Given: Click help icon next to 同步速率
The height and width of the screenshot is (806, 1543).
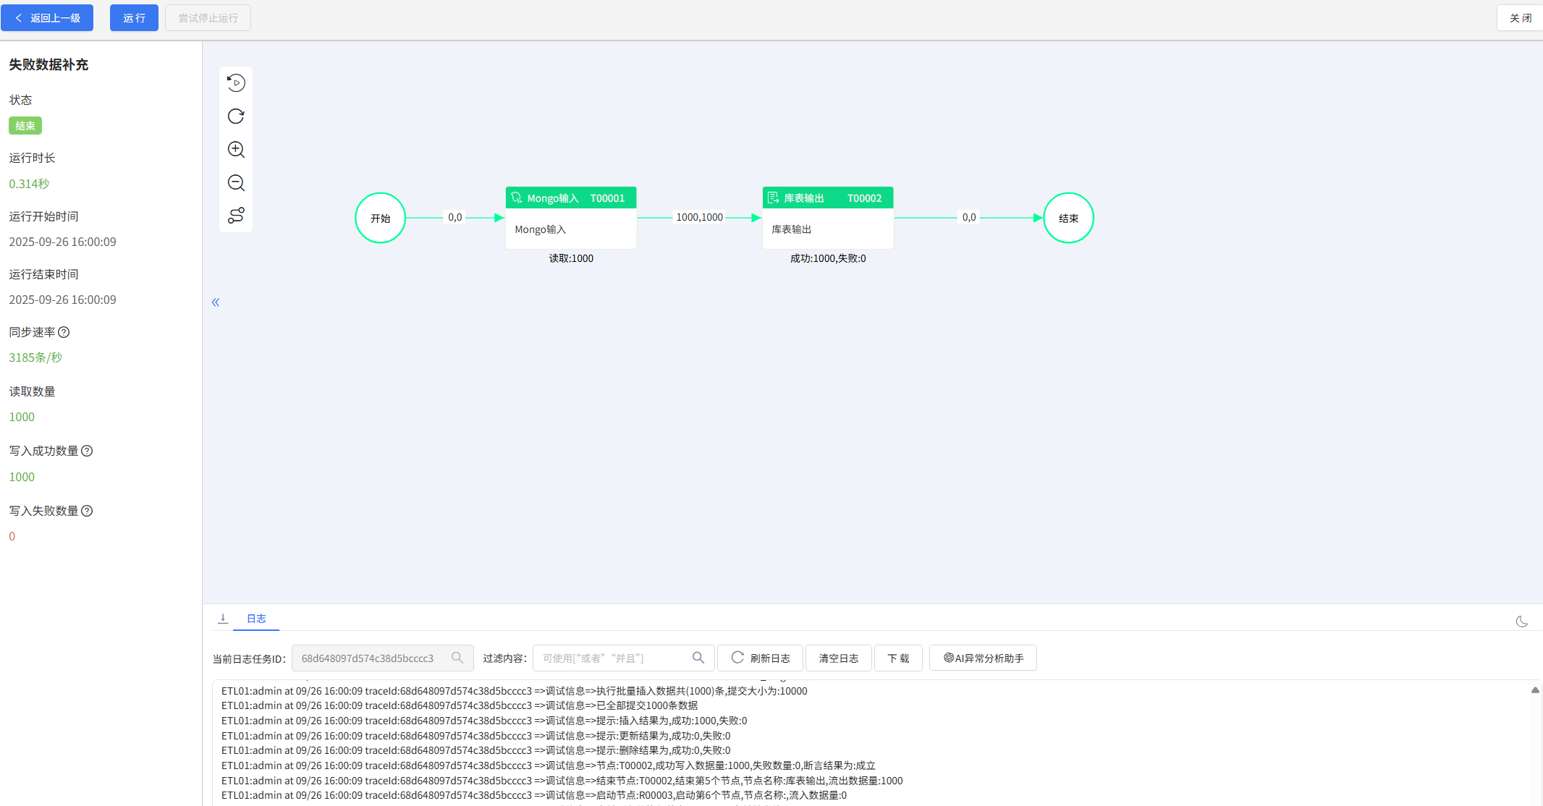Looking at the screenshot, I should click(64, 332).
